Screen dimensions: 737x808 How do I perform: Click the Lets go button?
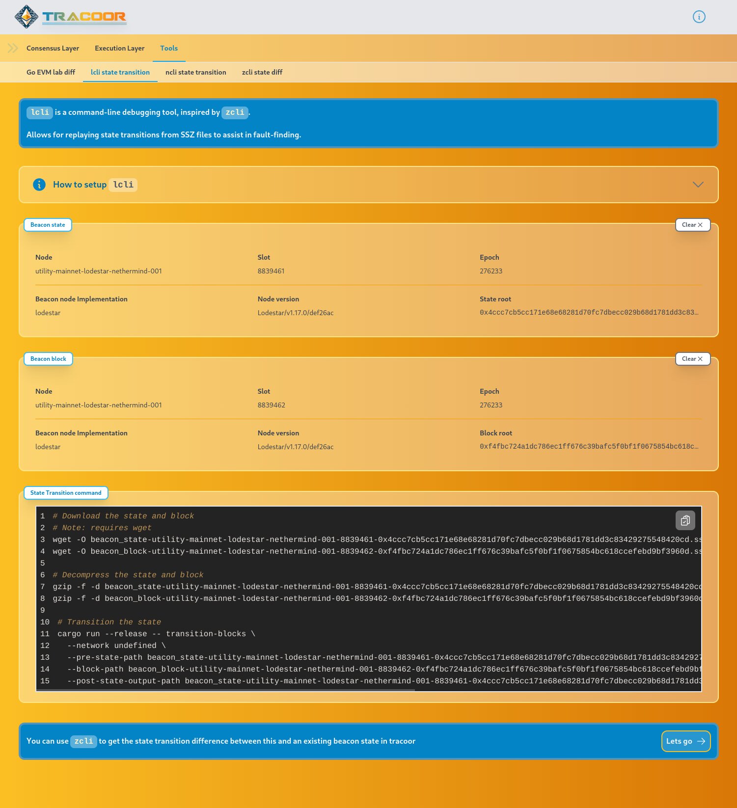pyautogui.click(x=685, y=741)
